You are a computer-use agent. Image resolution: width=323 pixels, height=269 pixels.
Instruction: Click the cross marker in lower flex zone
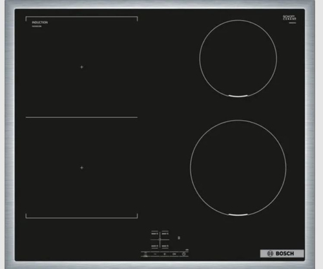pyautogui.click(x=81, y=168)
